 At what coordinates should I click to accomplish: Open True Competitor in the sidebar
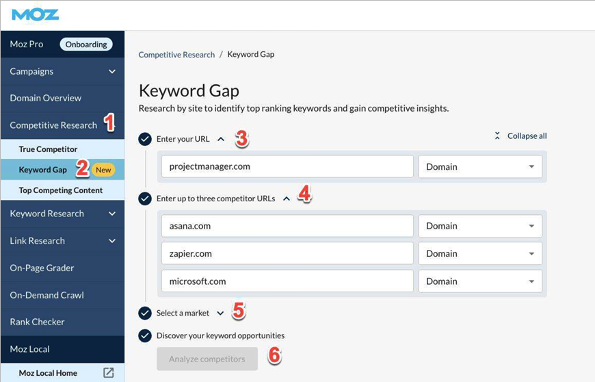click(x=48, y=149)
